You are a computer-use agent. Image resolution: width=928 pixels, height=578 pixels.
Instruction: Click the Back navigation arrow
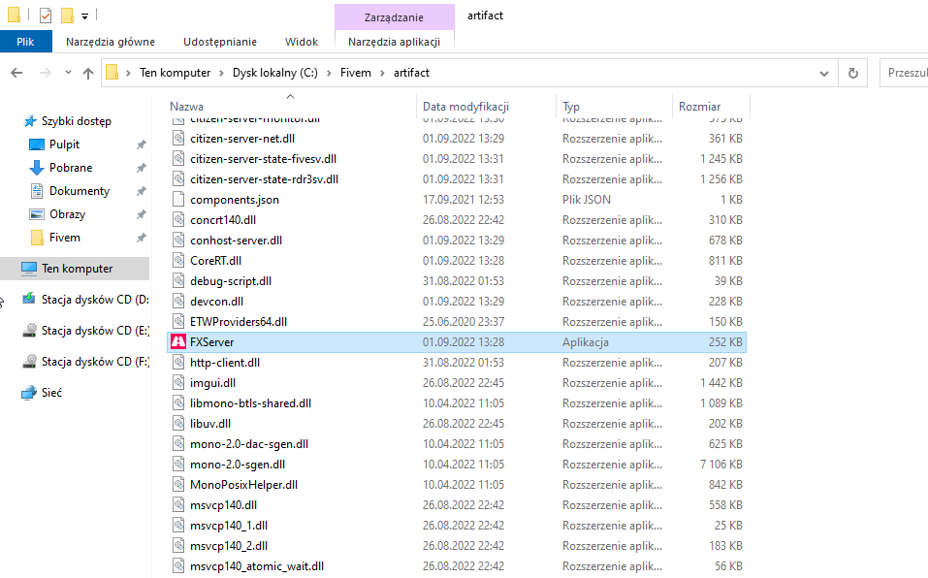(x=17, y=73)
